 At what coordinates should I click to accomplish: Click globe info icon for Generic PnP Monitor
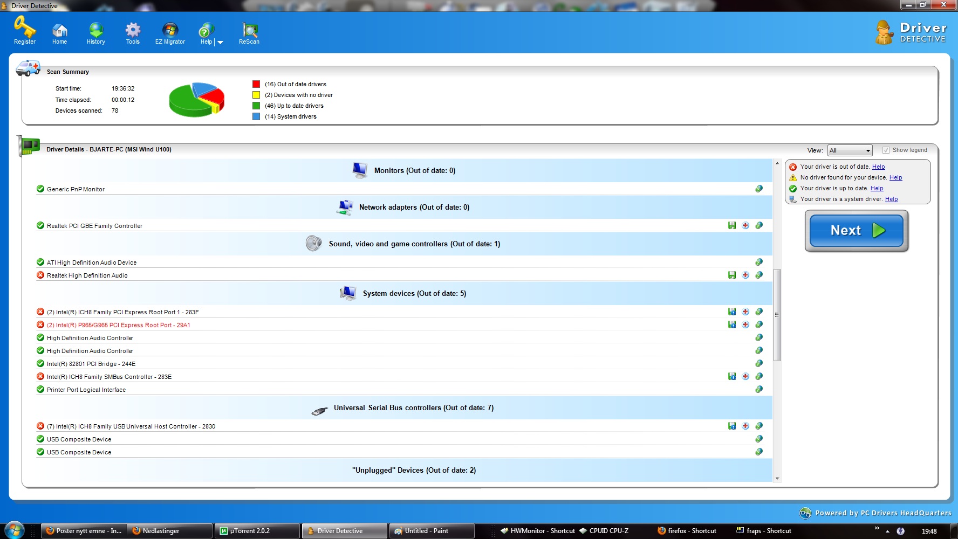pyautogui.click(x=759, y=189)
